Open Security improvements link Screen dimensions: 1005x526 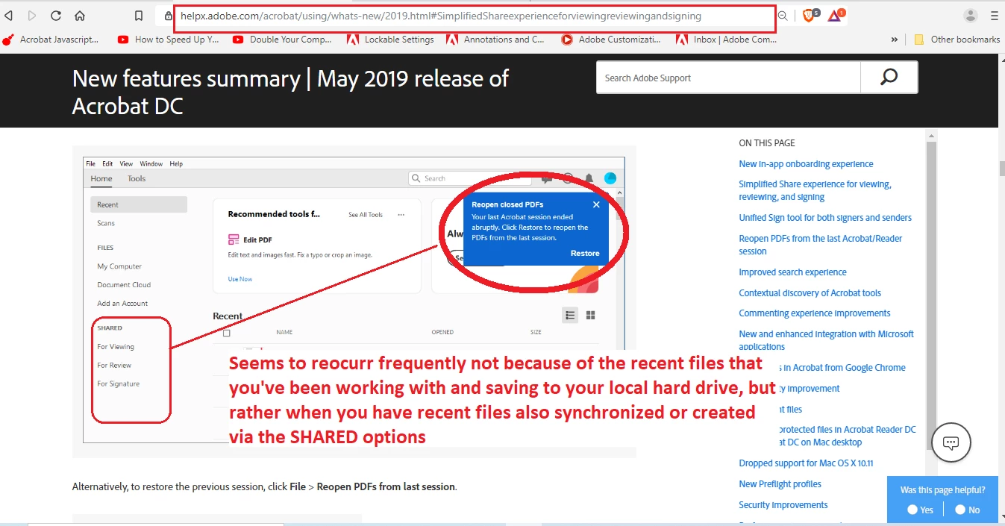point(783,505)
